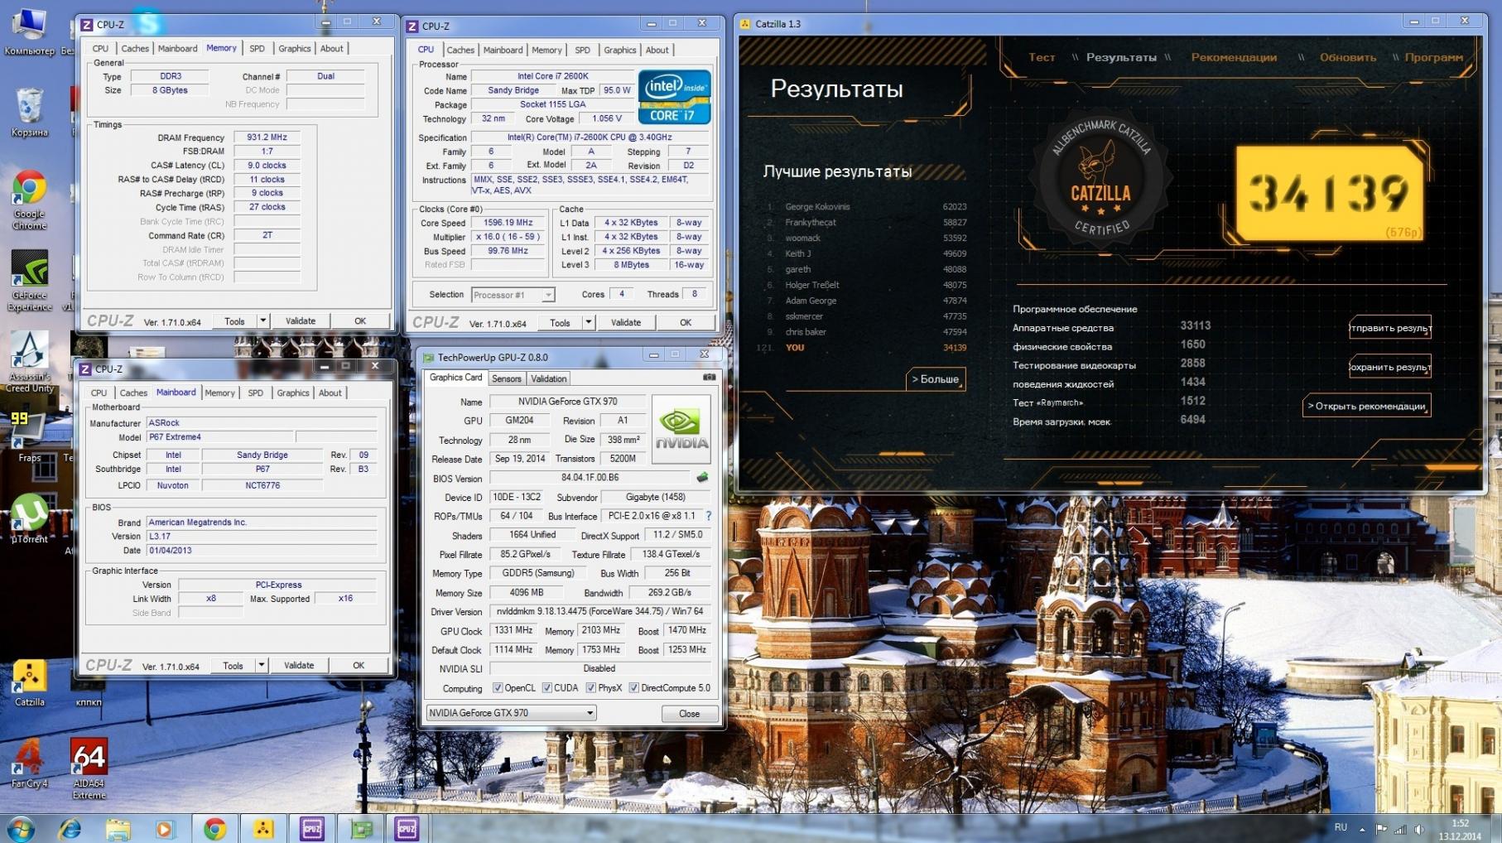The width and height of the screenshot is (1502, 843).
Task: Click the NVIDIA logo in GPU-Z
Action: 681,429
